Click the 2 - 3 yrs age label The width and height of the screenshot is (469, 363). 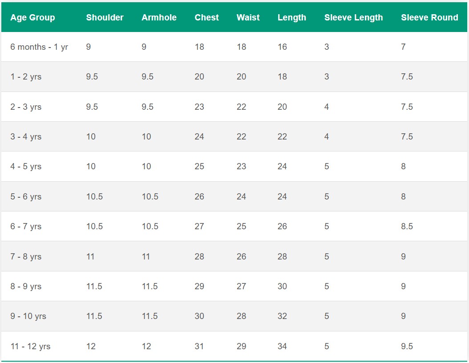26,107
